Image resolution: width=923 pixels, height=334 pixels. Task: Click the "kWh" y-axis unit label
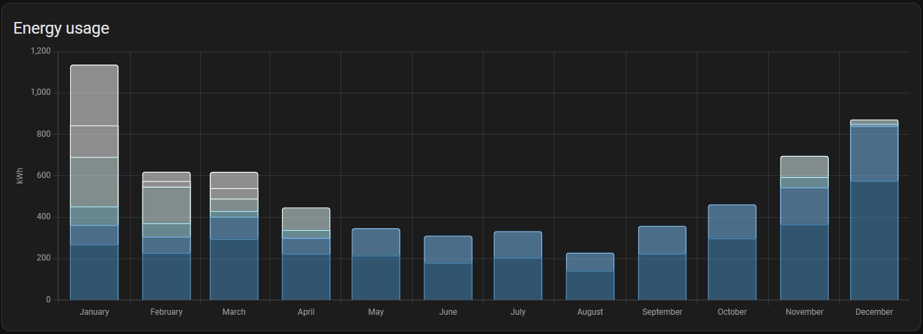[20, 176]
